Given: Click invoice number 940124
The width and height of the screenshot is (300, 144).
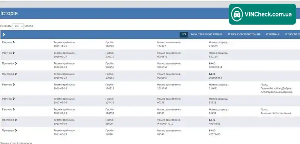Looking at the screenshot, I should [x=213, y=57].
